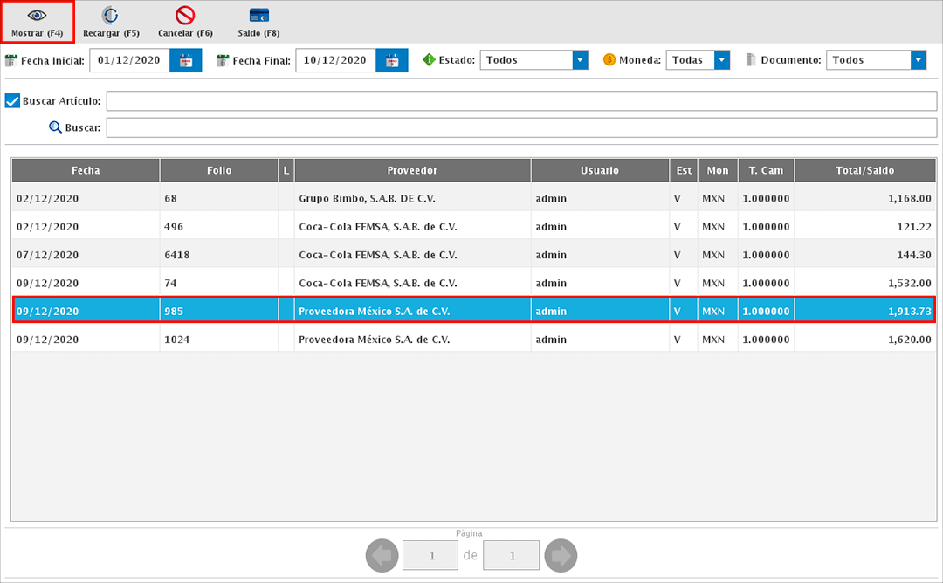Toggle the Buscar Artículo checkbox

click(13, 100)
